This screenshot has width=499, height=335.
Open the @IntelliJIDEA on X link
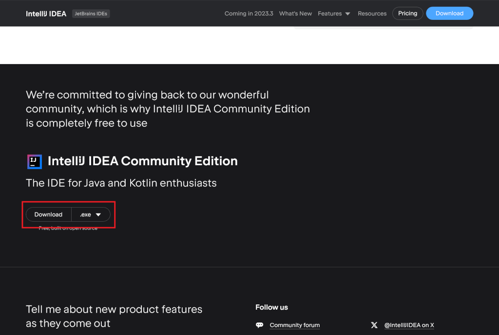(409, 325)
